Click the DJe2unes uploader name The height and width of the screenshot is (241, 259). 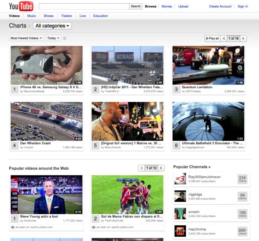(x=30, y=221)
